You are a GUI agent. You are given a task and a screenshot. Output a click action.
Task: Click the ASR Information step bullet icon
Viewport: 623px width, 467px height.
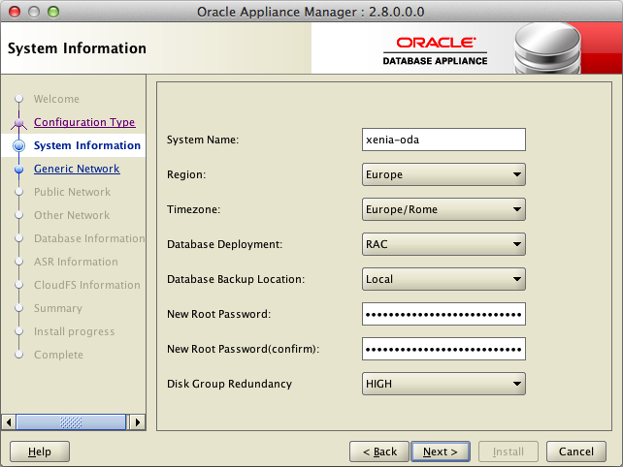click(18, 262)
